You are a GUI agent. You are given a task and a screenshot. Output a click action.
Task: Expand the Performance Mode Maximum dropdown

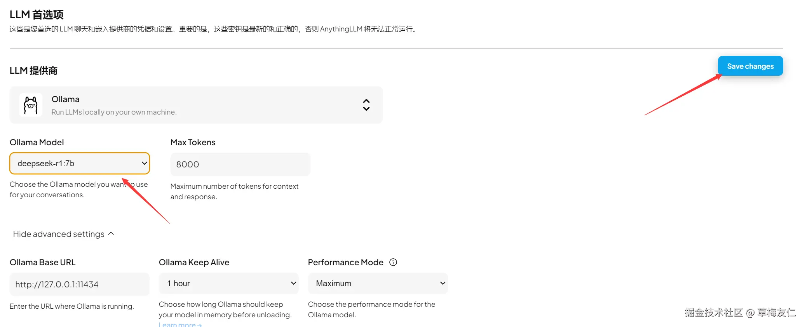point(378,284)
